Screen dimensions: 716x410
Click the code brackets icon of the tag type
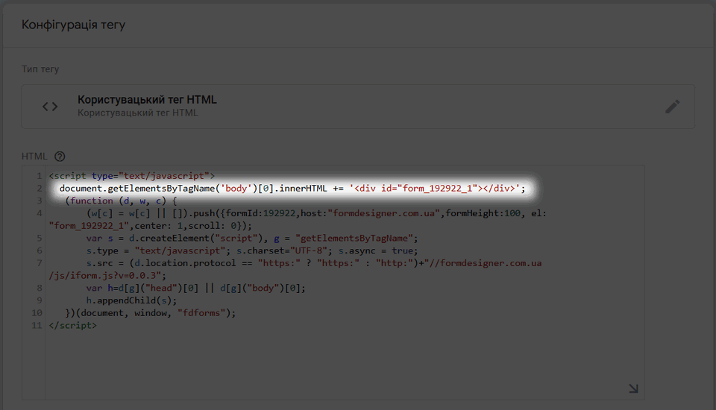pos(50,107)
